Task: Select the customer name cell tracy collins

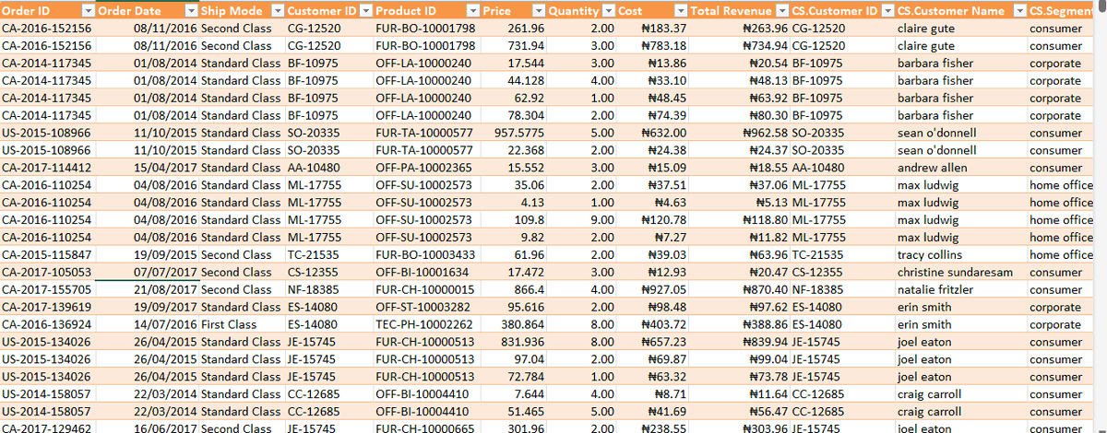Action: pyautogui.click(x=961, y=254)
